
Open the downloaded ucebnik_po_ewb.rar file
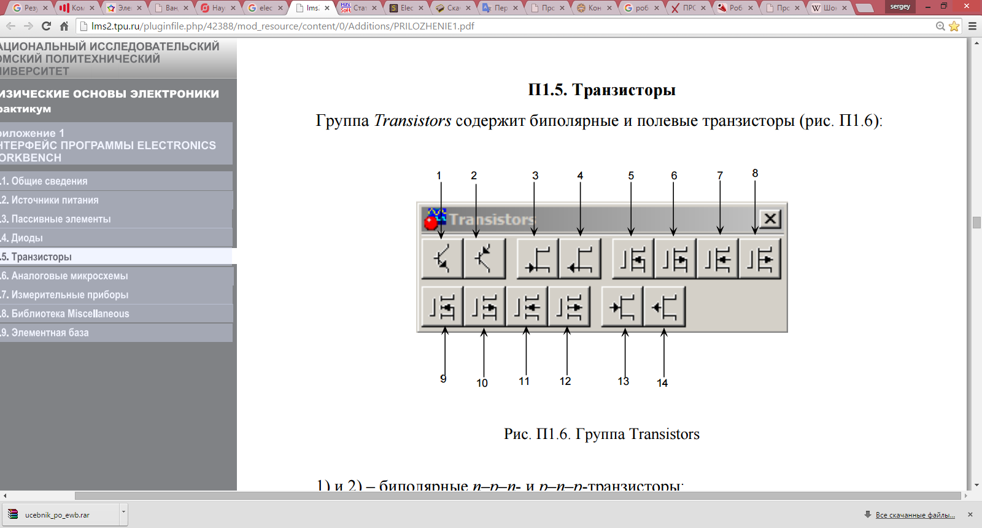click(57, 514)
